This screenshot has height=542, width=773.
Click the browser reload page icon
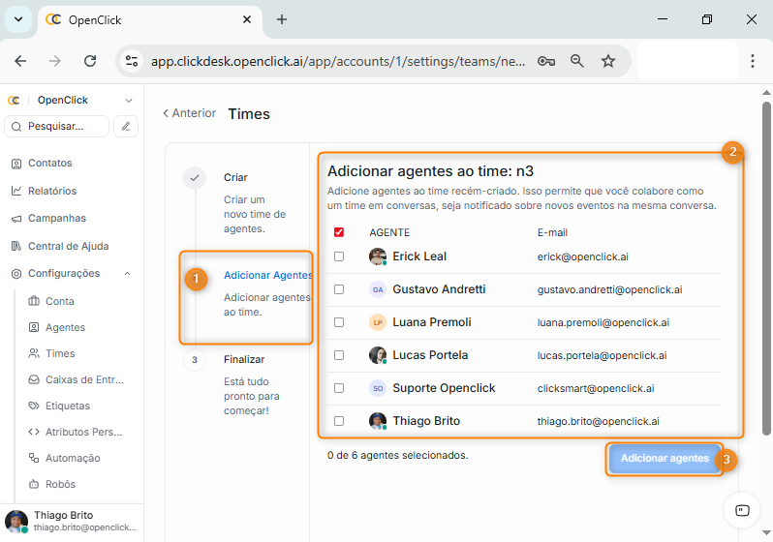(90, 61)
